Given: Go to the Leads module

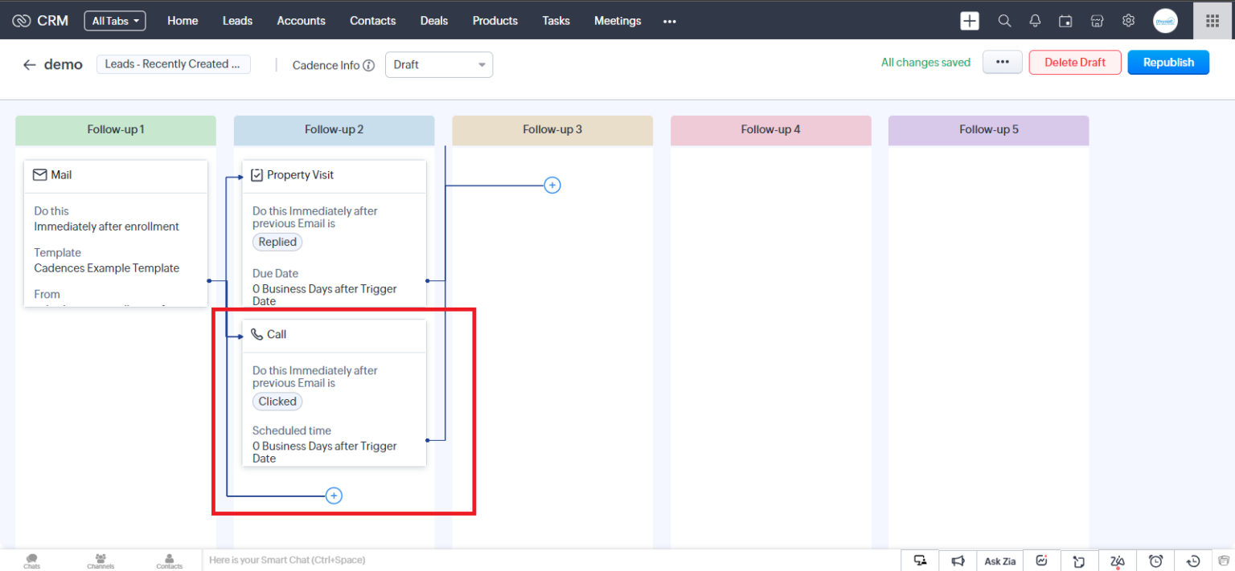Looking at the screenshot, I should [x=237, y=21].
